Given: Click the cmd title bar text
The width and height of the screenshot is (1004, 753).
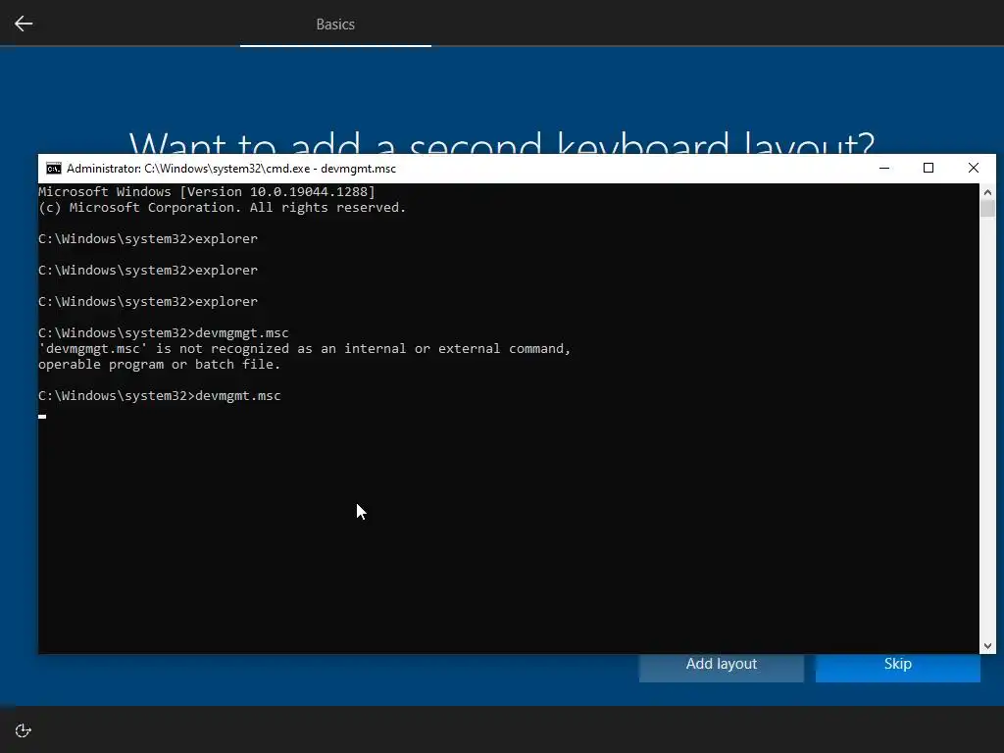Looking at the screenshot, I should pyautogui.click(x=231, y=169).
